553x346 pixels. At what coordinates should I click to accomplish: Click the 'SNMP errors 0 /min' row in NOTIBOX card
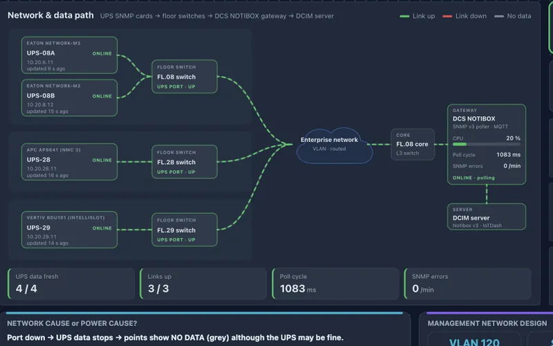pos(487,166)
